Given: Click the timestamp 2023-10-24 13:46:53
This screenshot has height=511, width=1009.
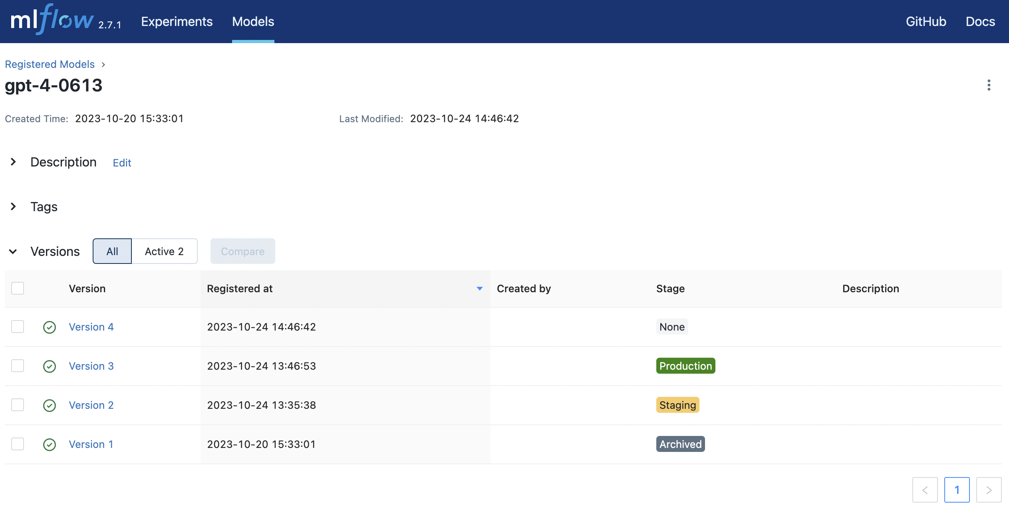Looking at the screenshot, I should point(262,366).
